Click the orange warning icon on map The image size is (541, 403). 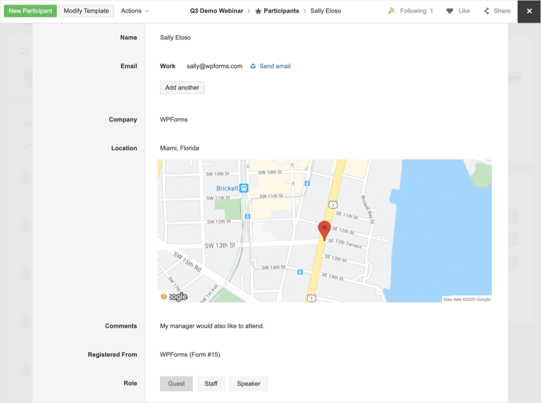(x=164, y=296)
